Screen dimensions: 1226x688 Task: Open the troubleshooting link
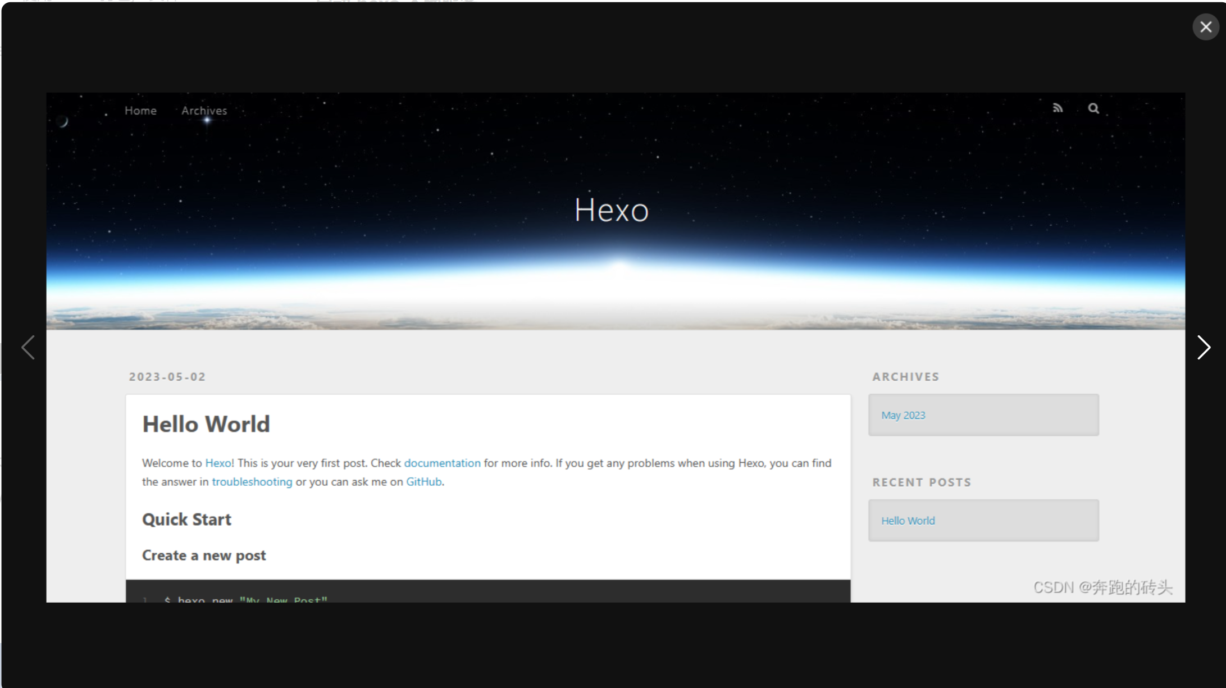coord(252,481)
